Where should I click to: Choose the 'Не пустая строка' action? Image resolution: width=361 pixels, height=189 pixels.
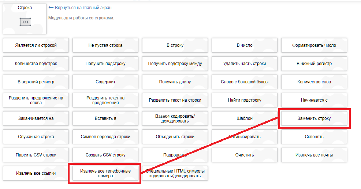[105, 45]
